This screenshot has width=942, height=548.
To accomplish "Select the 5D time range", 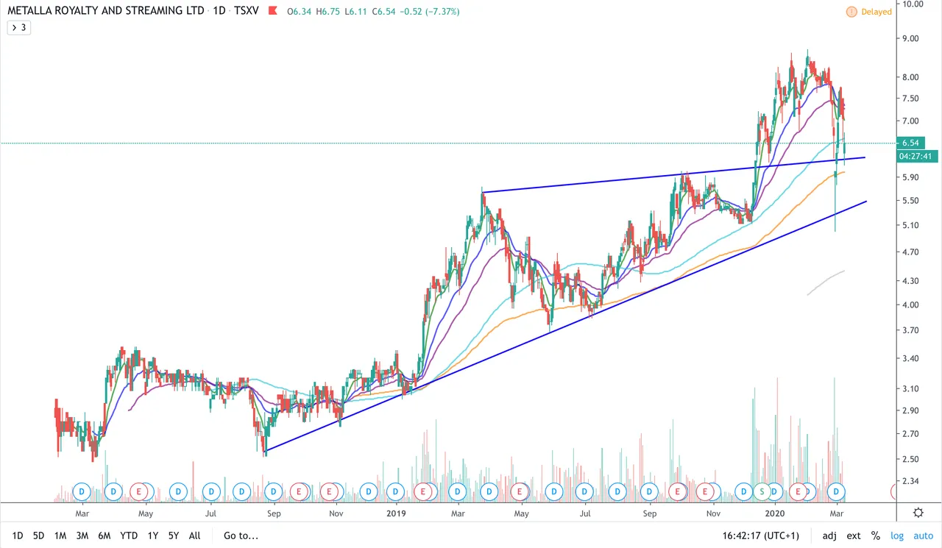I will click(38, 535).
